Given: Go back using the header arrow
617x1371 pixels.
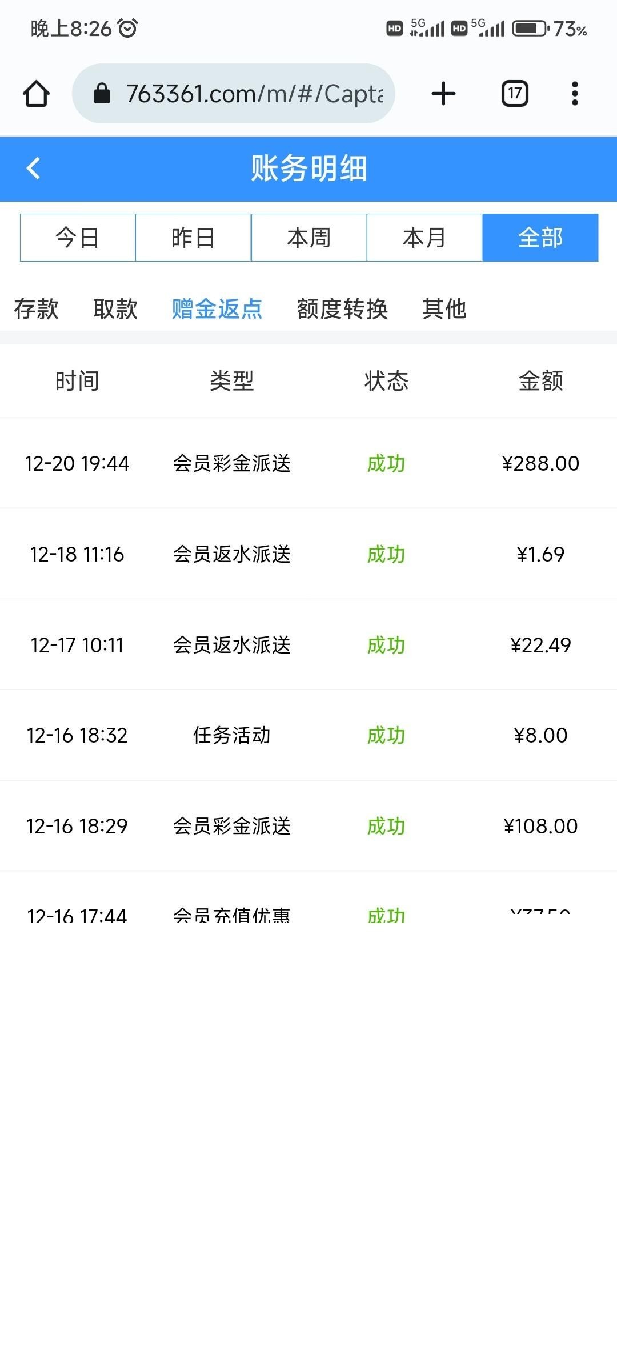Looking at the screenshot, I should [33, 169].
